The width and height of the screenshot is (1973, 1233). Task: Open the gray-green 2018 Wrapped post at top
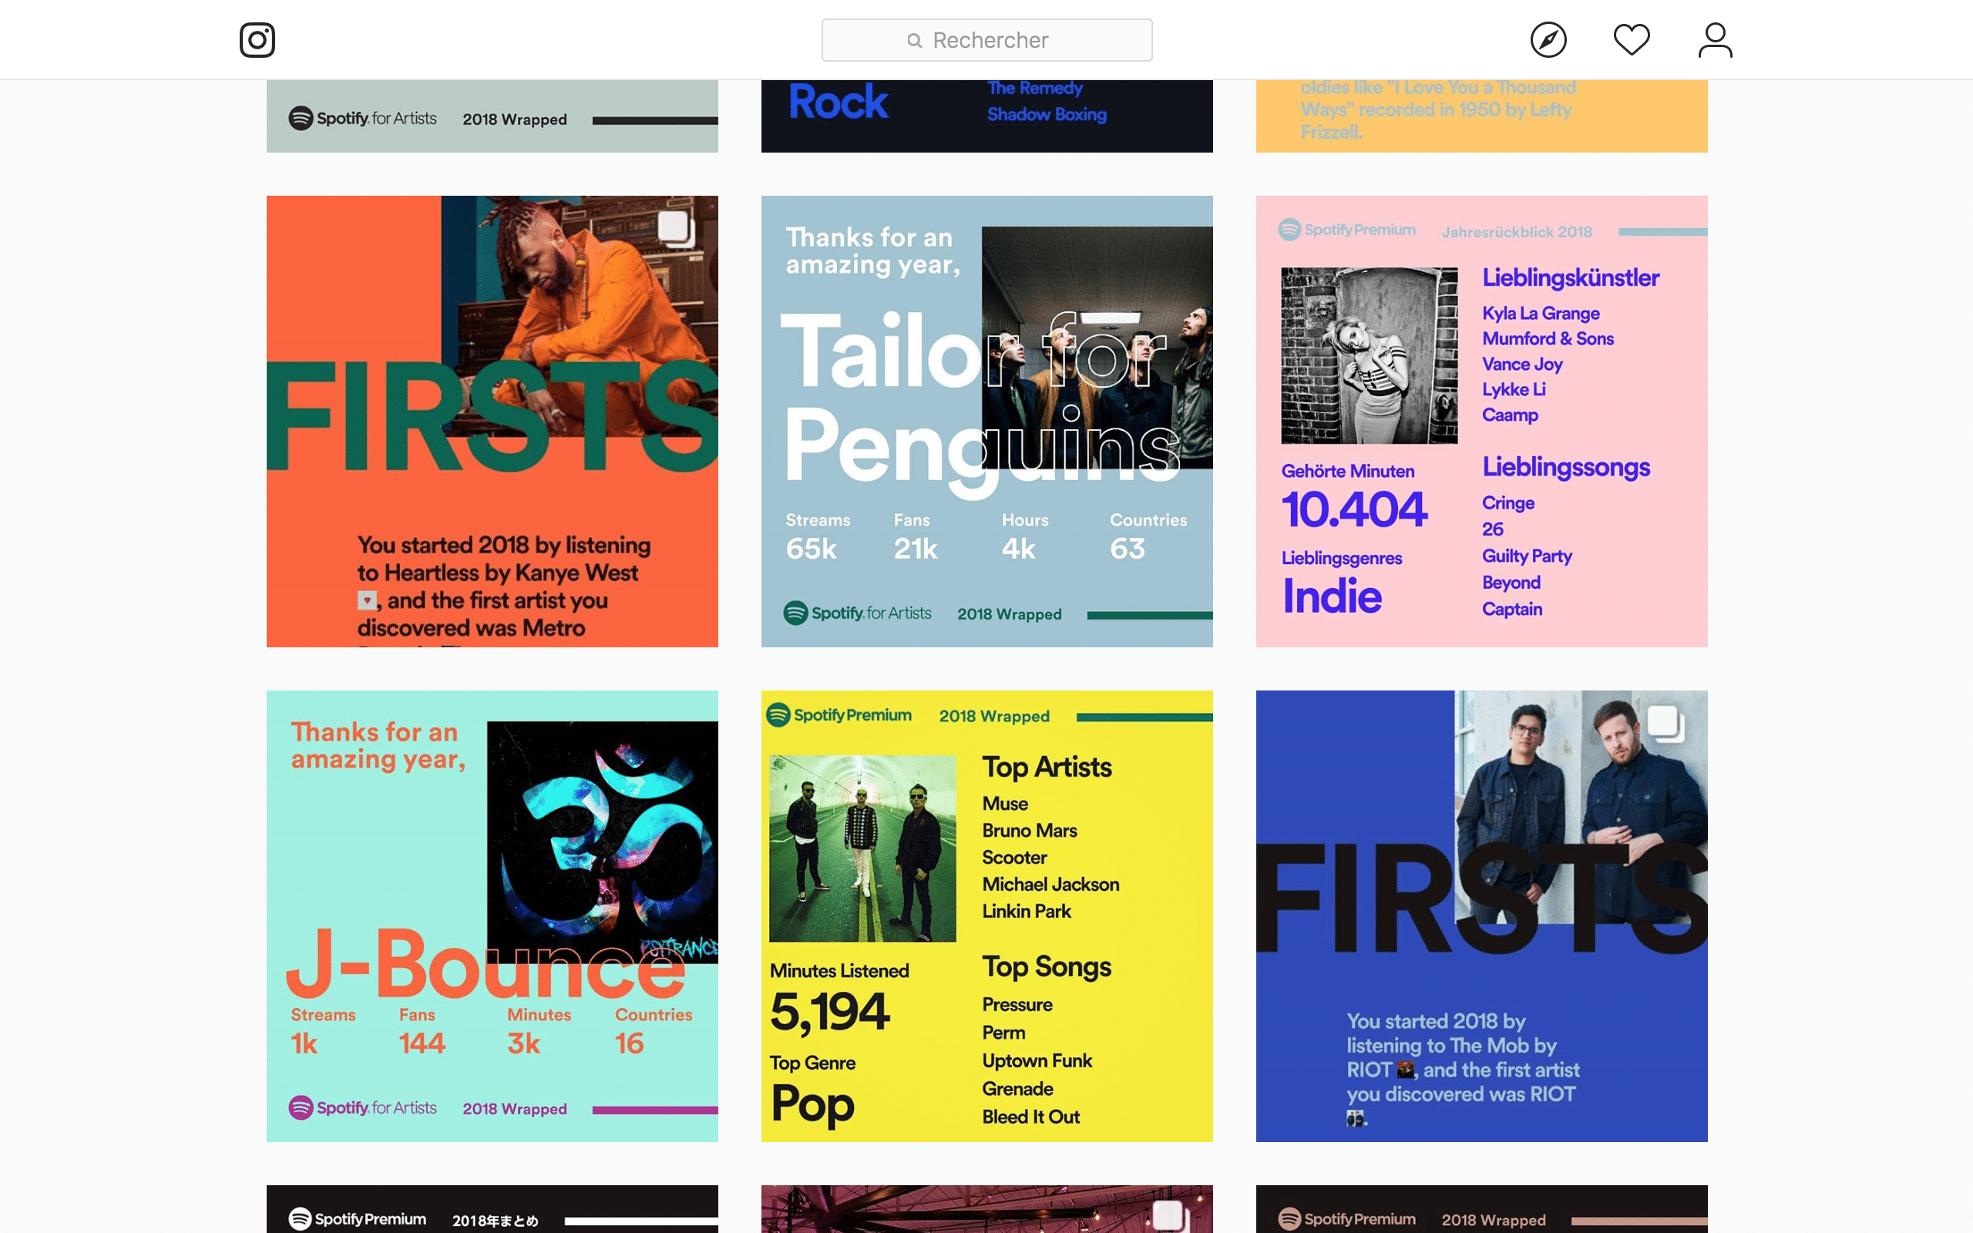[x=492, y=116]
